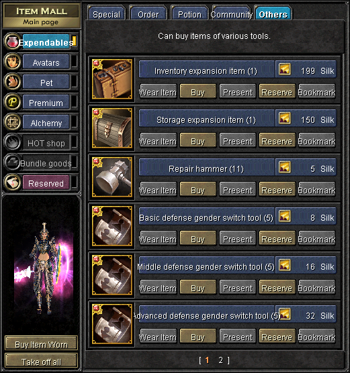Image resolution: width=350 pixels, height=373 pixels.
Task: Click the Reserved category icon
Action: pyautogui.click(x=12, y=182)
